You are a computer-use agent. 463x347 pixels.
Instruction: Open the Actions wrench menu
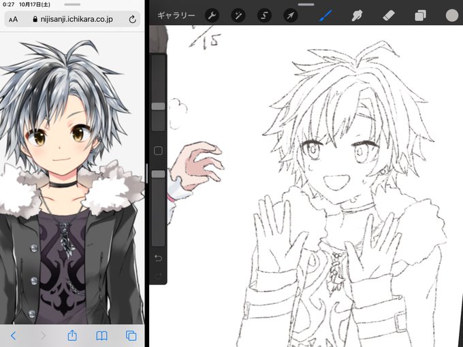(212, 16)
